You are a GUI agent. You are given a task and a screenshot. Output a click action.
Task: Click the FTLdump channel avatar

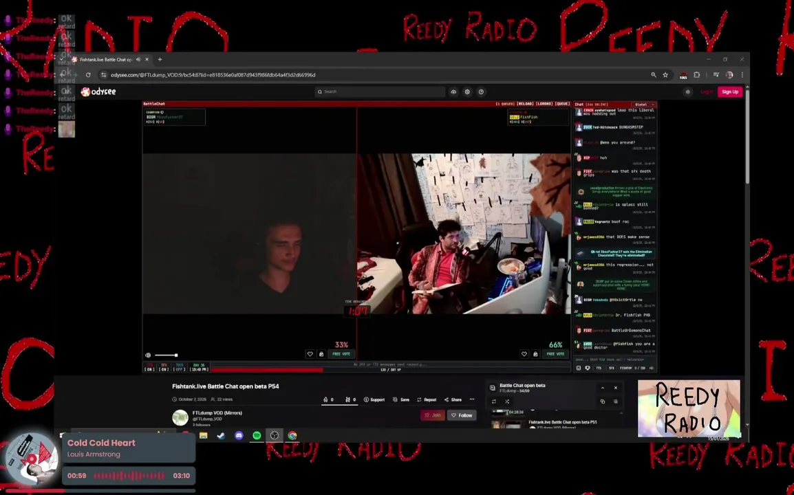click(x=180, y=417)
